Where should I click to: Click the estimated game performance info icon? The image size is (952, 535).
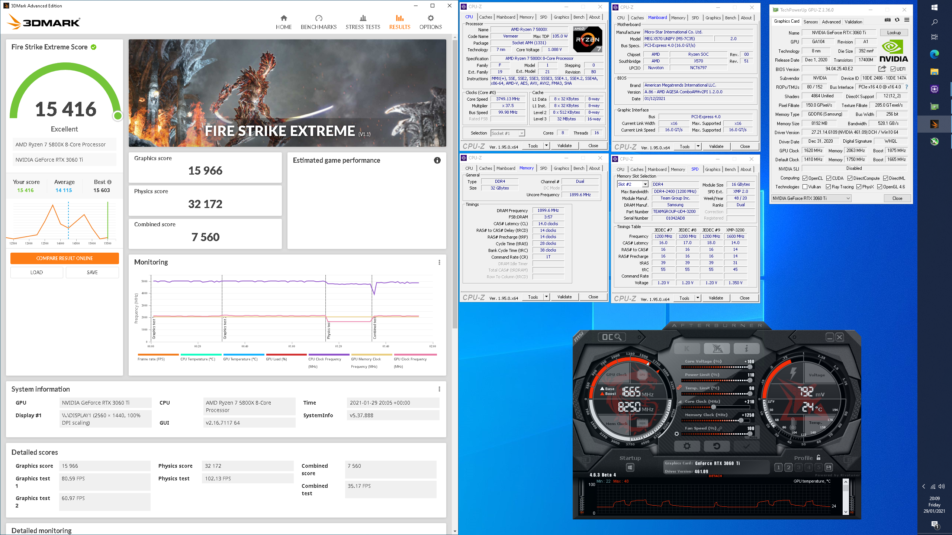pos(437,160)
